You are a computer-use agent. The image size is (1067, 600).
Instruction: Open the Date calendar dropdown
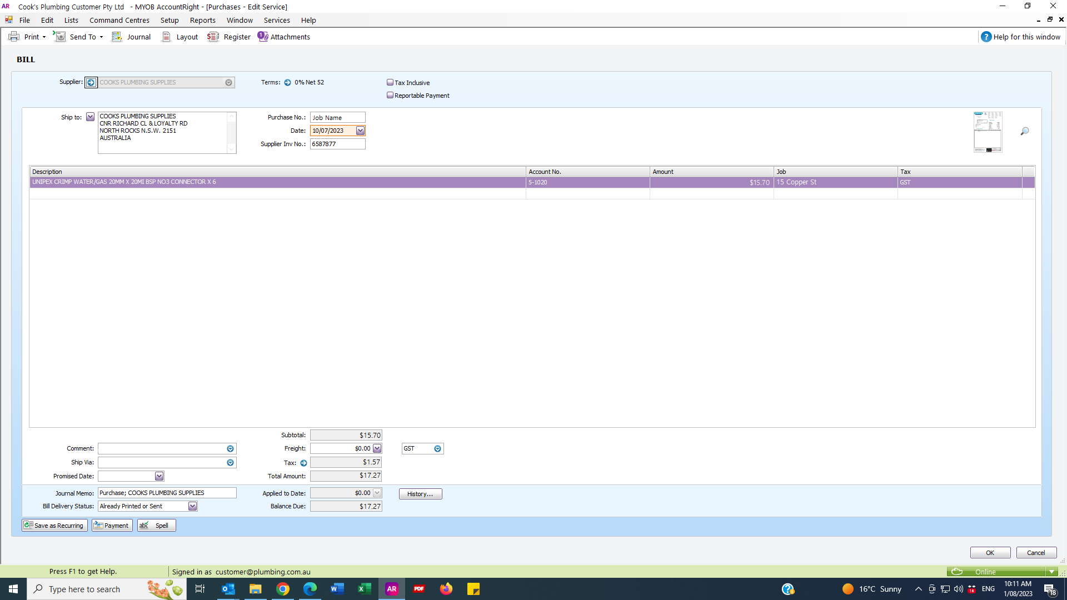tap(360, 131)
